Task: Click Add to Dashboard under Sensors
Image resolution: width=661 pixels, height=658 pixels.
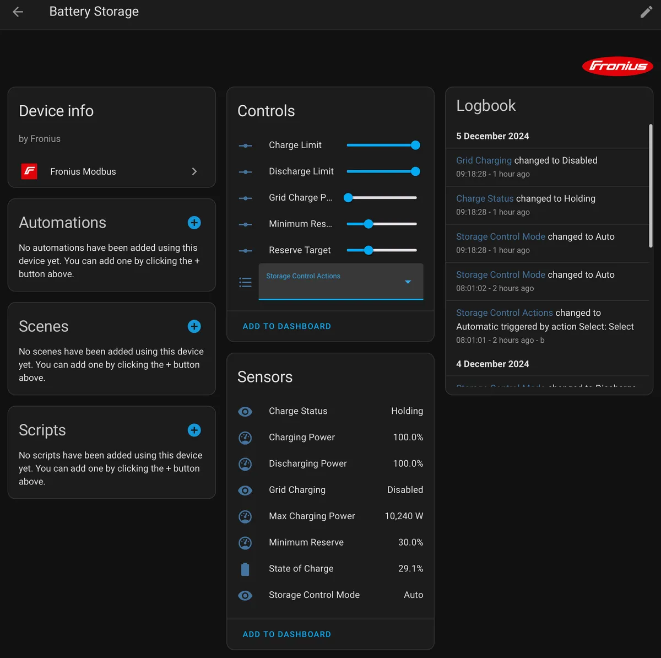Action: pos(287,634)
